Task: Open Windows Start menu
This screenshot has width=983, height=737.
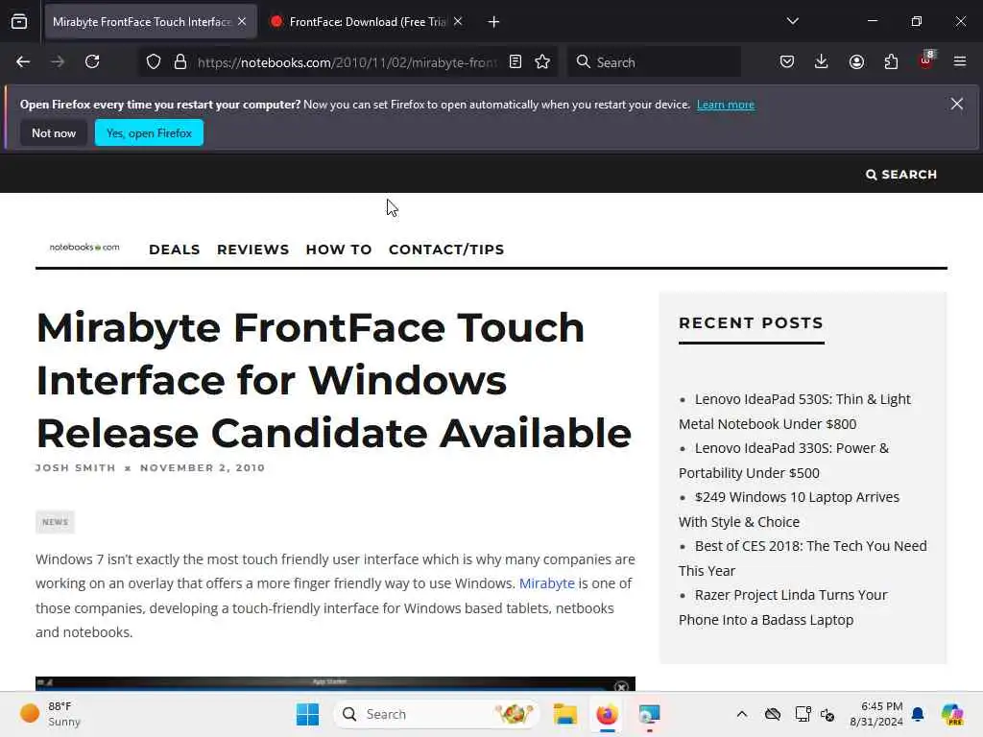Action: (x=307, y=714)
